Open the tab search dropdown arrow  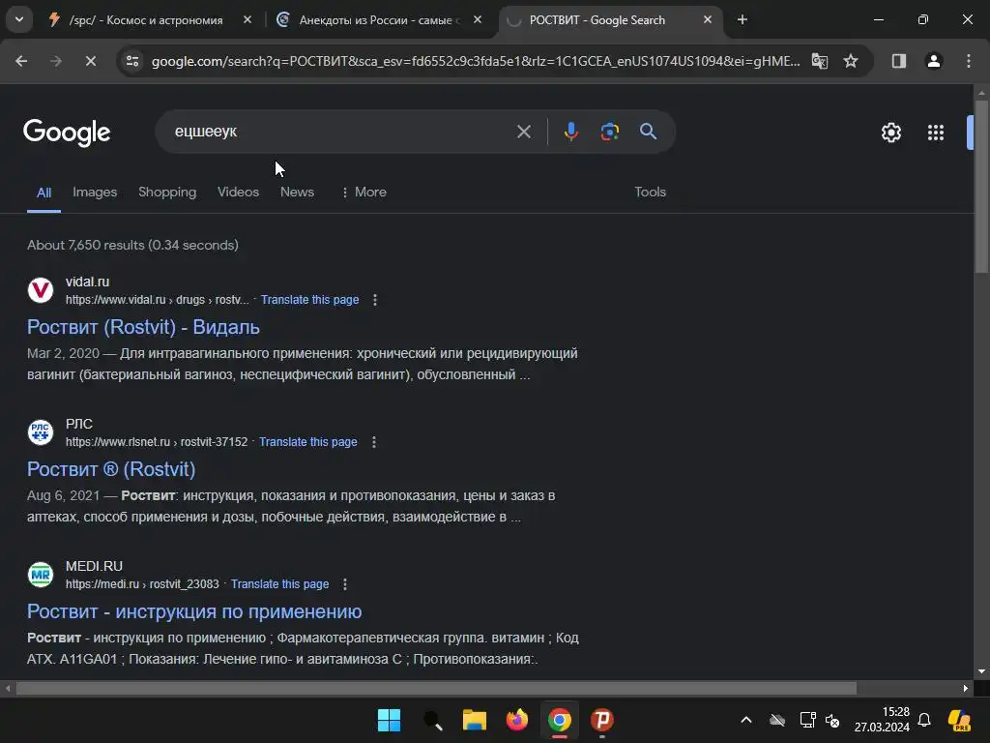click(19, 19)
